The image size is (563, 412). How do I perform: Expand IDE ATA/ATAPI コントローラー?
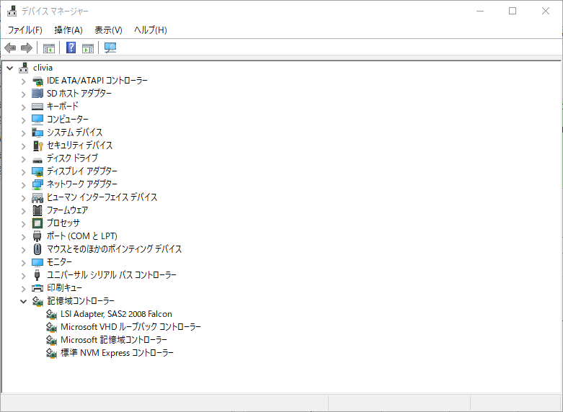pyautogui.click(x=23, y=81)
